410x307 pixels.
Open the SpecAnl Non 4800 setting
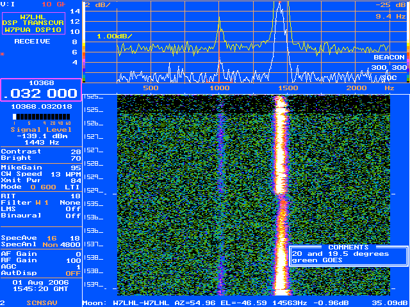tap(40, 244)
